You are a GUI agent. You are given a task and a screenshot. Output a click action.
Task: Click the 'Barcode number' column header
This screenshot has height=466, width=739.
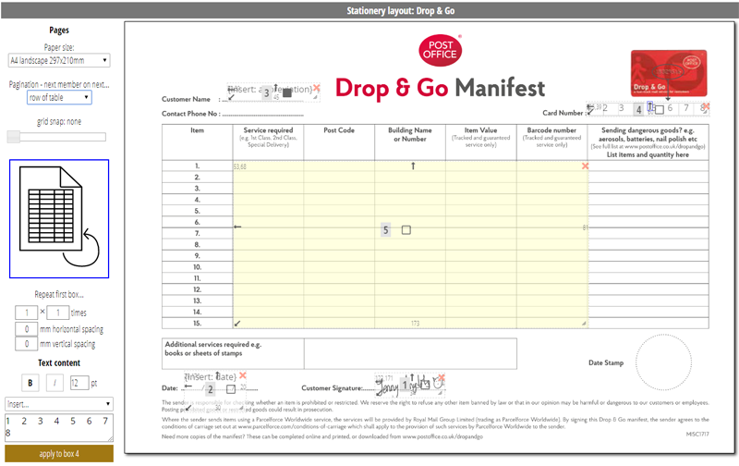tap(551, 130)
